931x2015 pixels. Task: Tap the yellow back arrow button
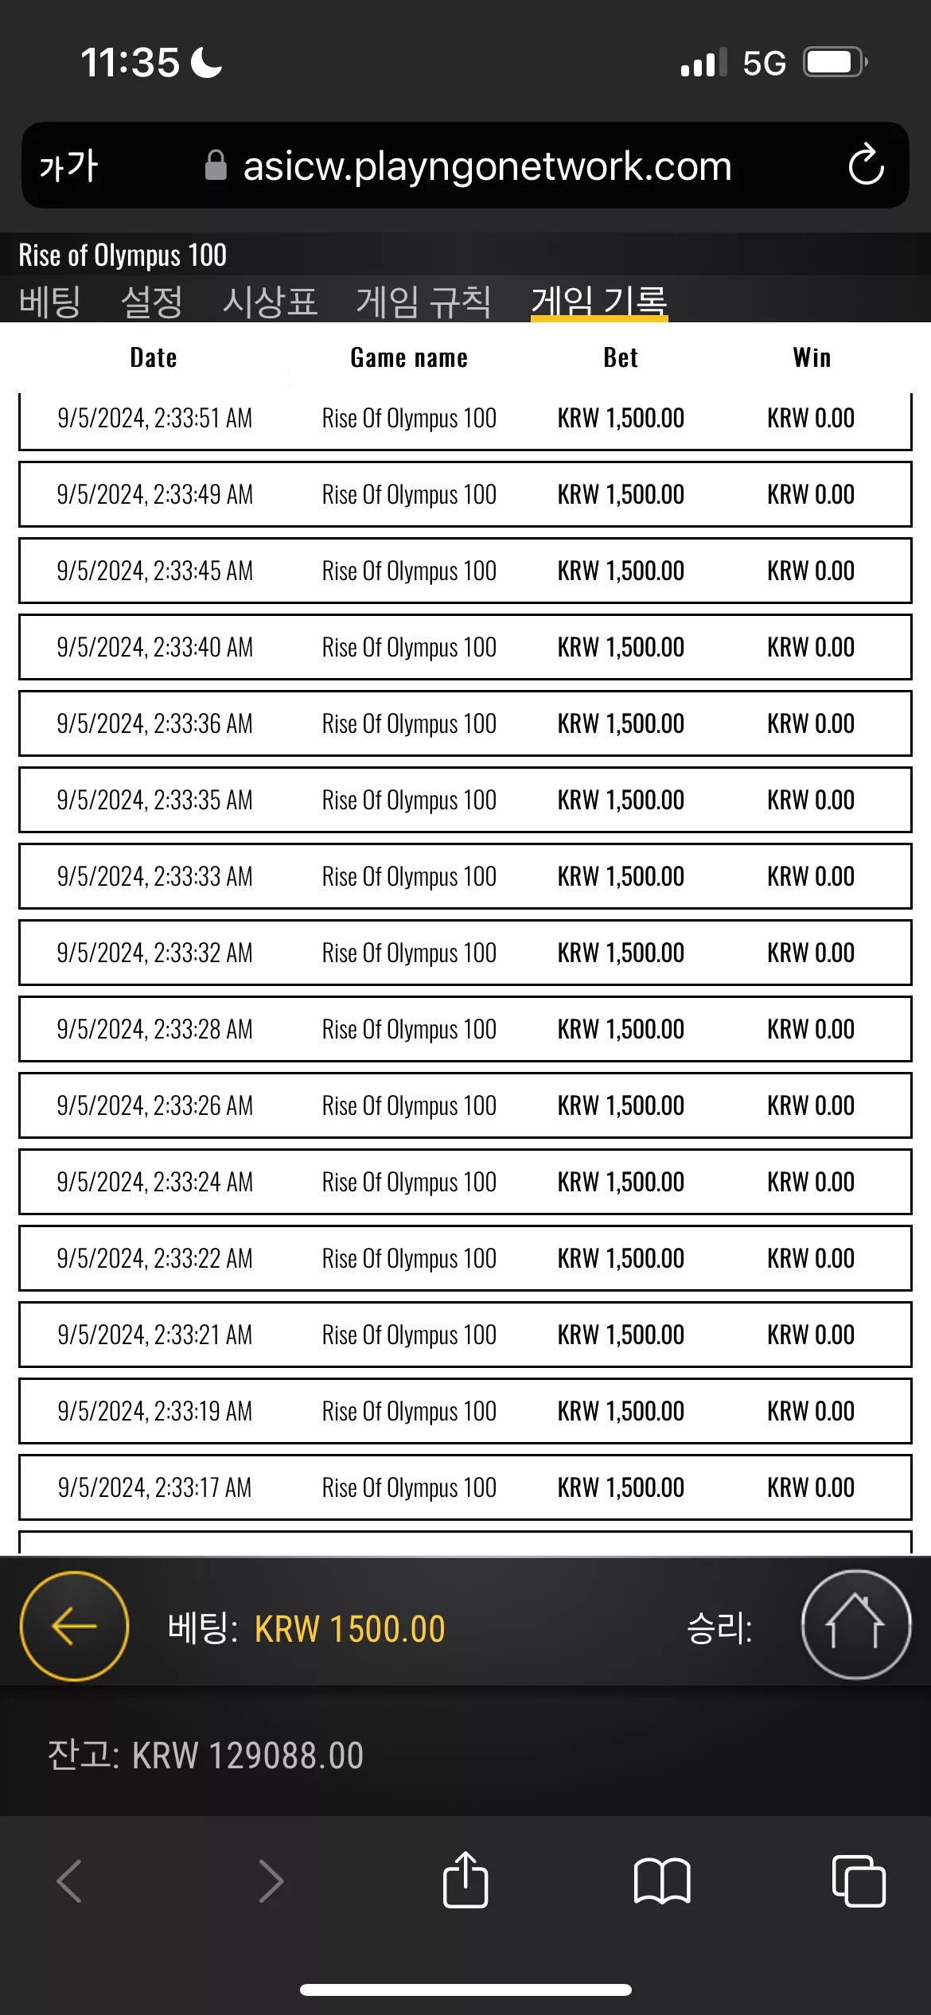click(x=74, y=1626)
